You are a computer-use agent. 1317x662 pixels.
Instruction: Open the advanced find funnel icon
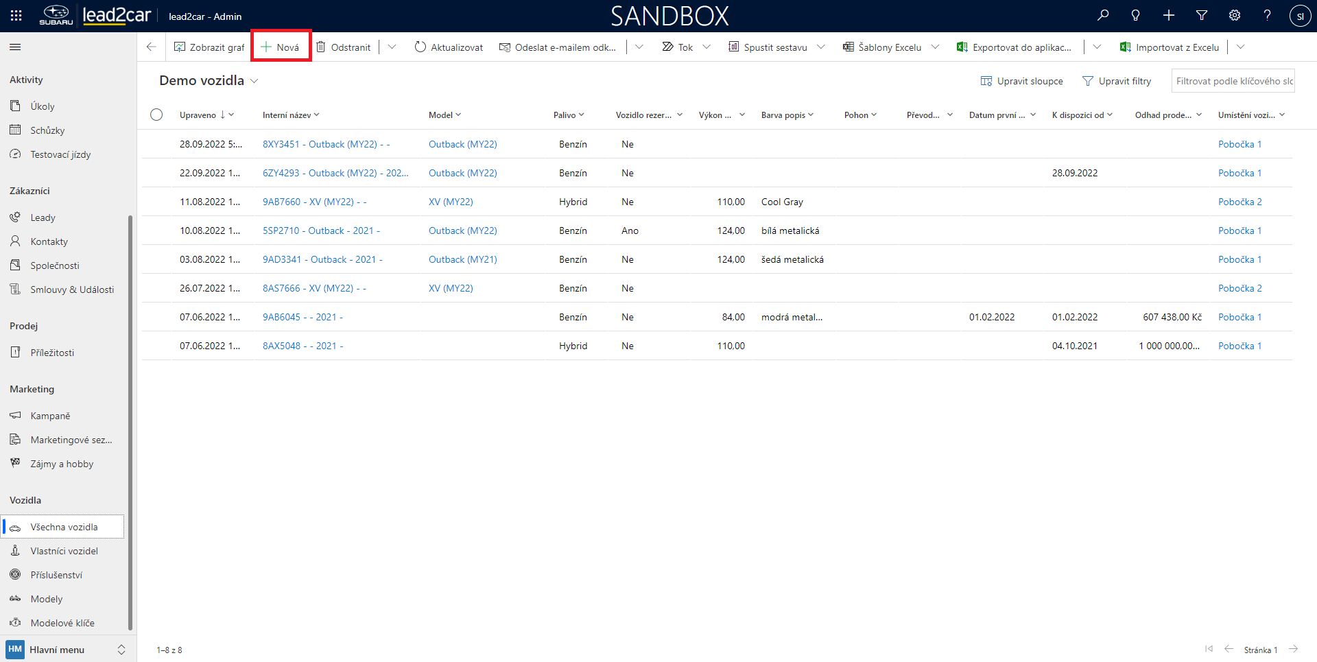point(1202,15)
